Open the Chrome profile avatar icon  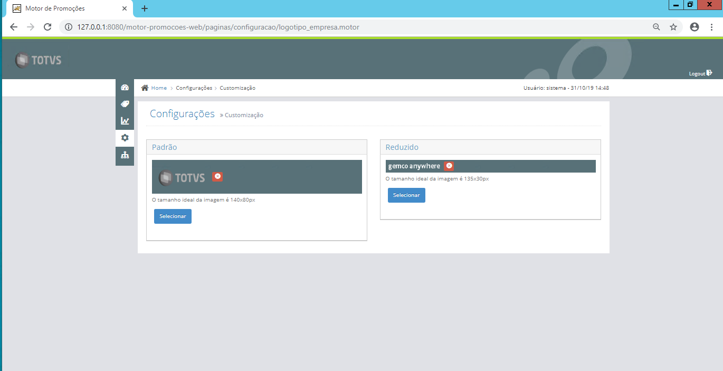point(695,27)
